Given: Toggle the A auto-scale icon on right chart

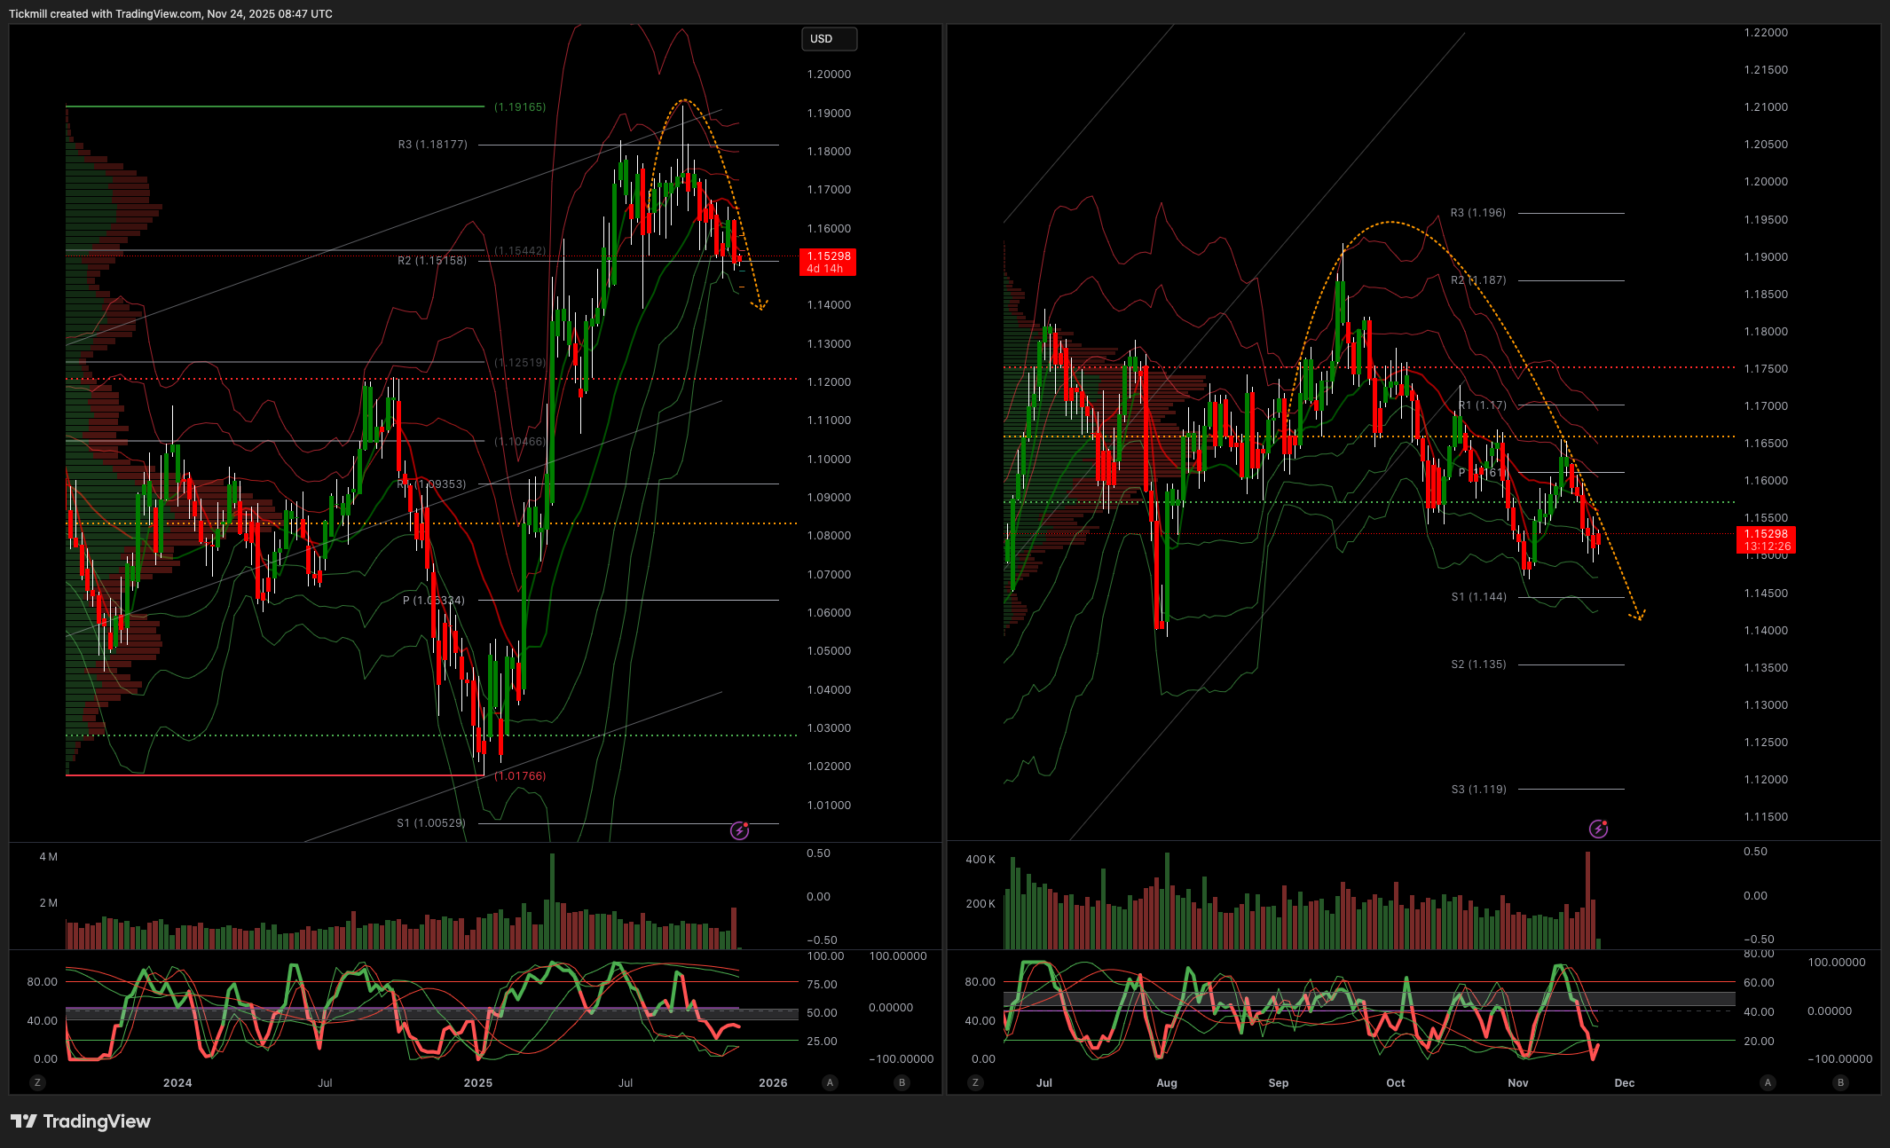Looking at the screenshot, I should pos(1768,1082).
